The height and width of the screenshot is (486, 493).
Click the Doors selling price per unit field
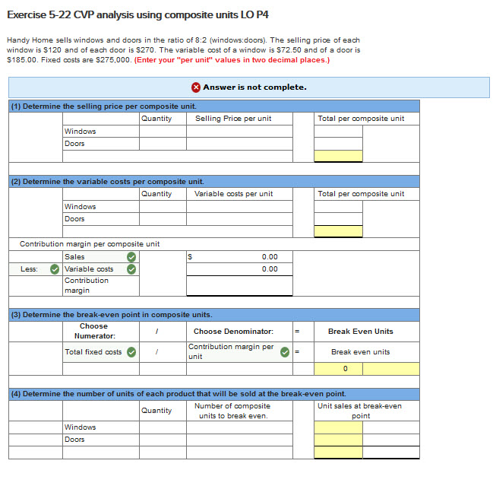[239, 144]
